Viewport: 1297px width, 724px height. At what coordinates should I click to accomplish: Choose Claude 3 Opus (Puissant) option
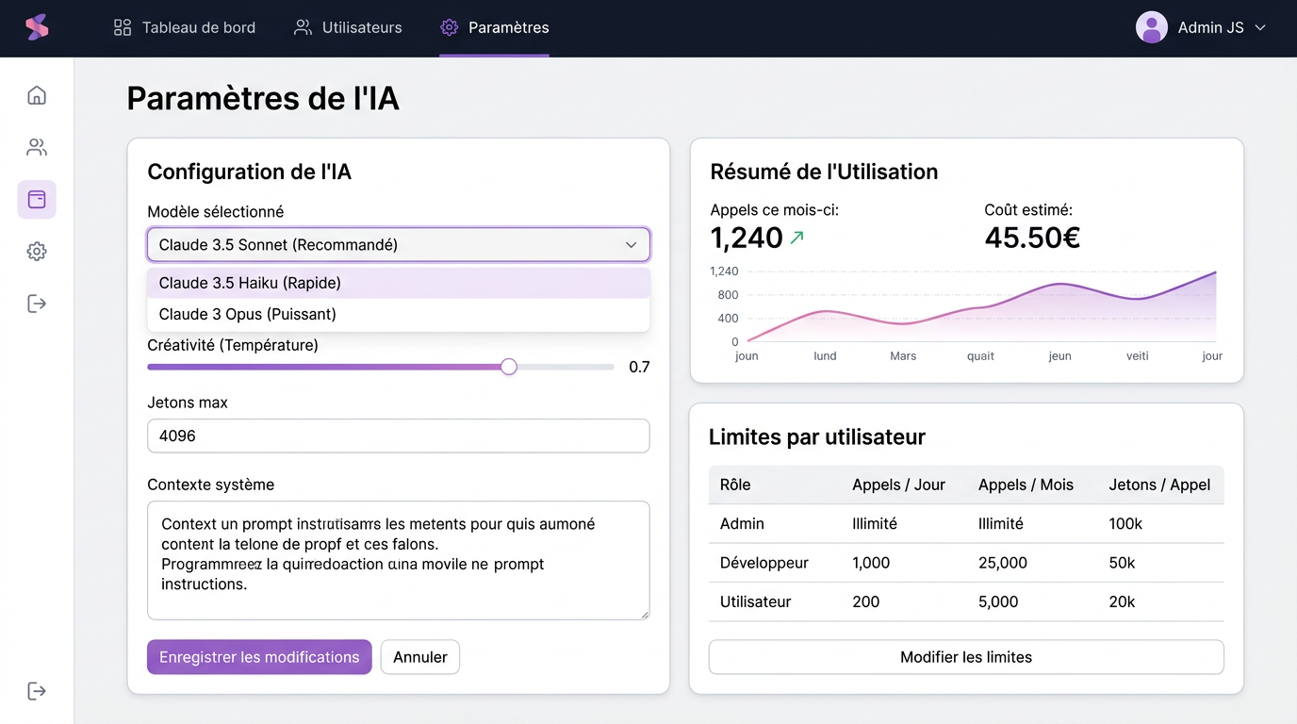[399, 314]
